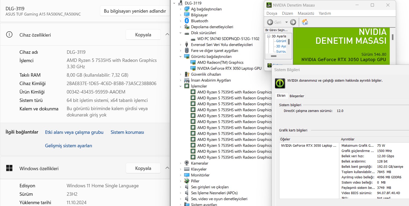
Task: Expand the Kameralar tree node
Action: pos(181,163)
